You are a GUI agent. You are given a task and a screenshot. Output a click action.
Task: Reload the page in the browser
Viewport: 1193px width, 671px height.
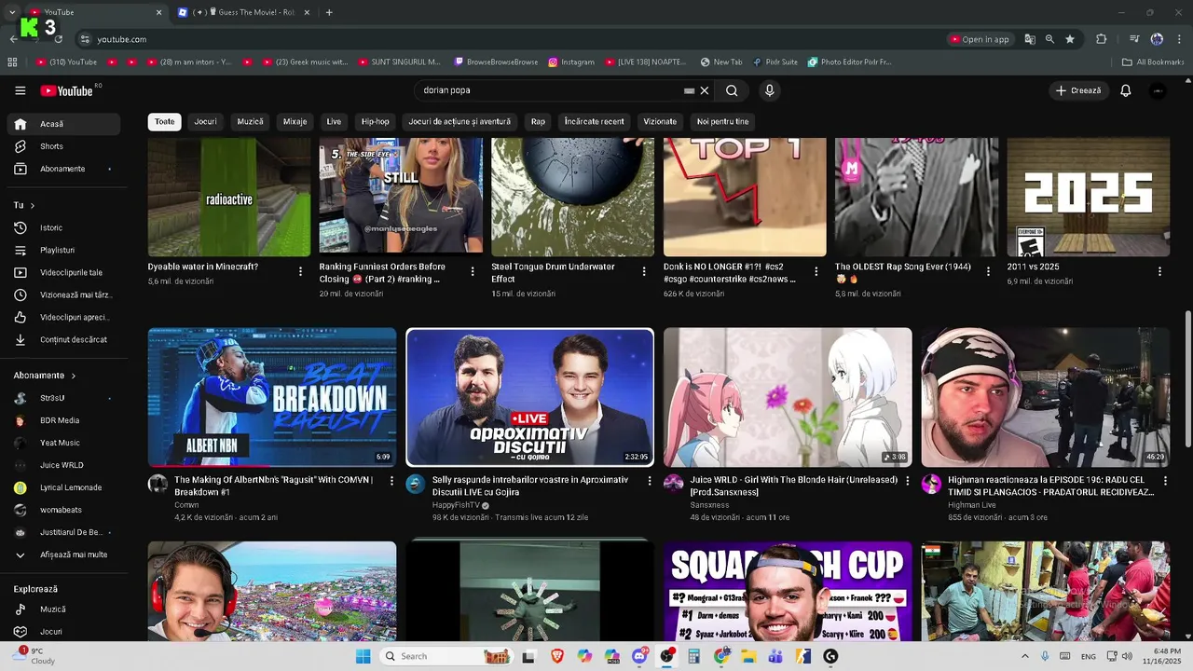click(x=59, y=39)
